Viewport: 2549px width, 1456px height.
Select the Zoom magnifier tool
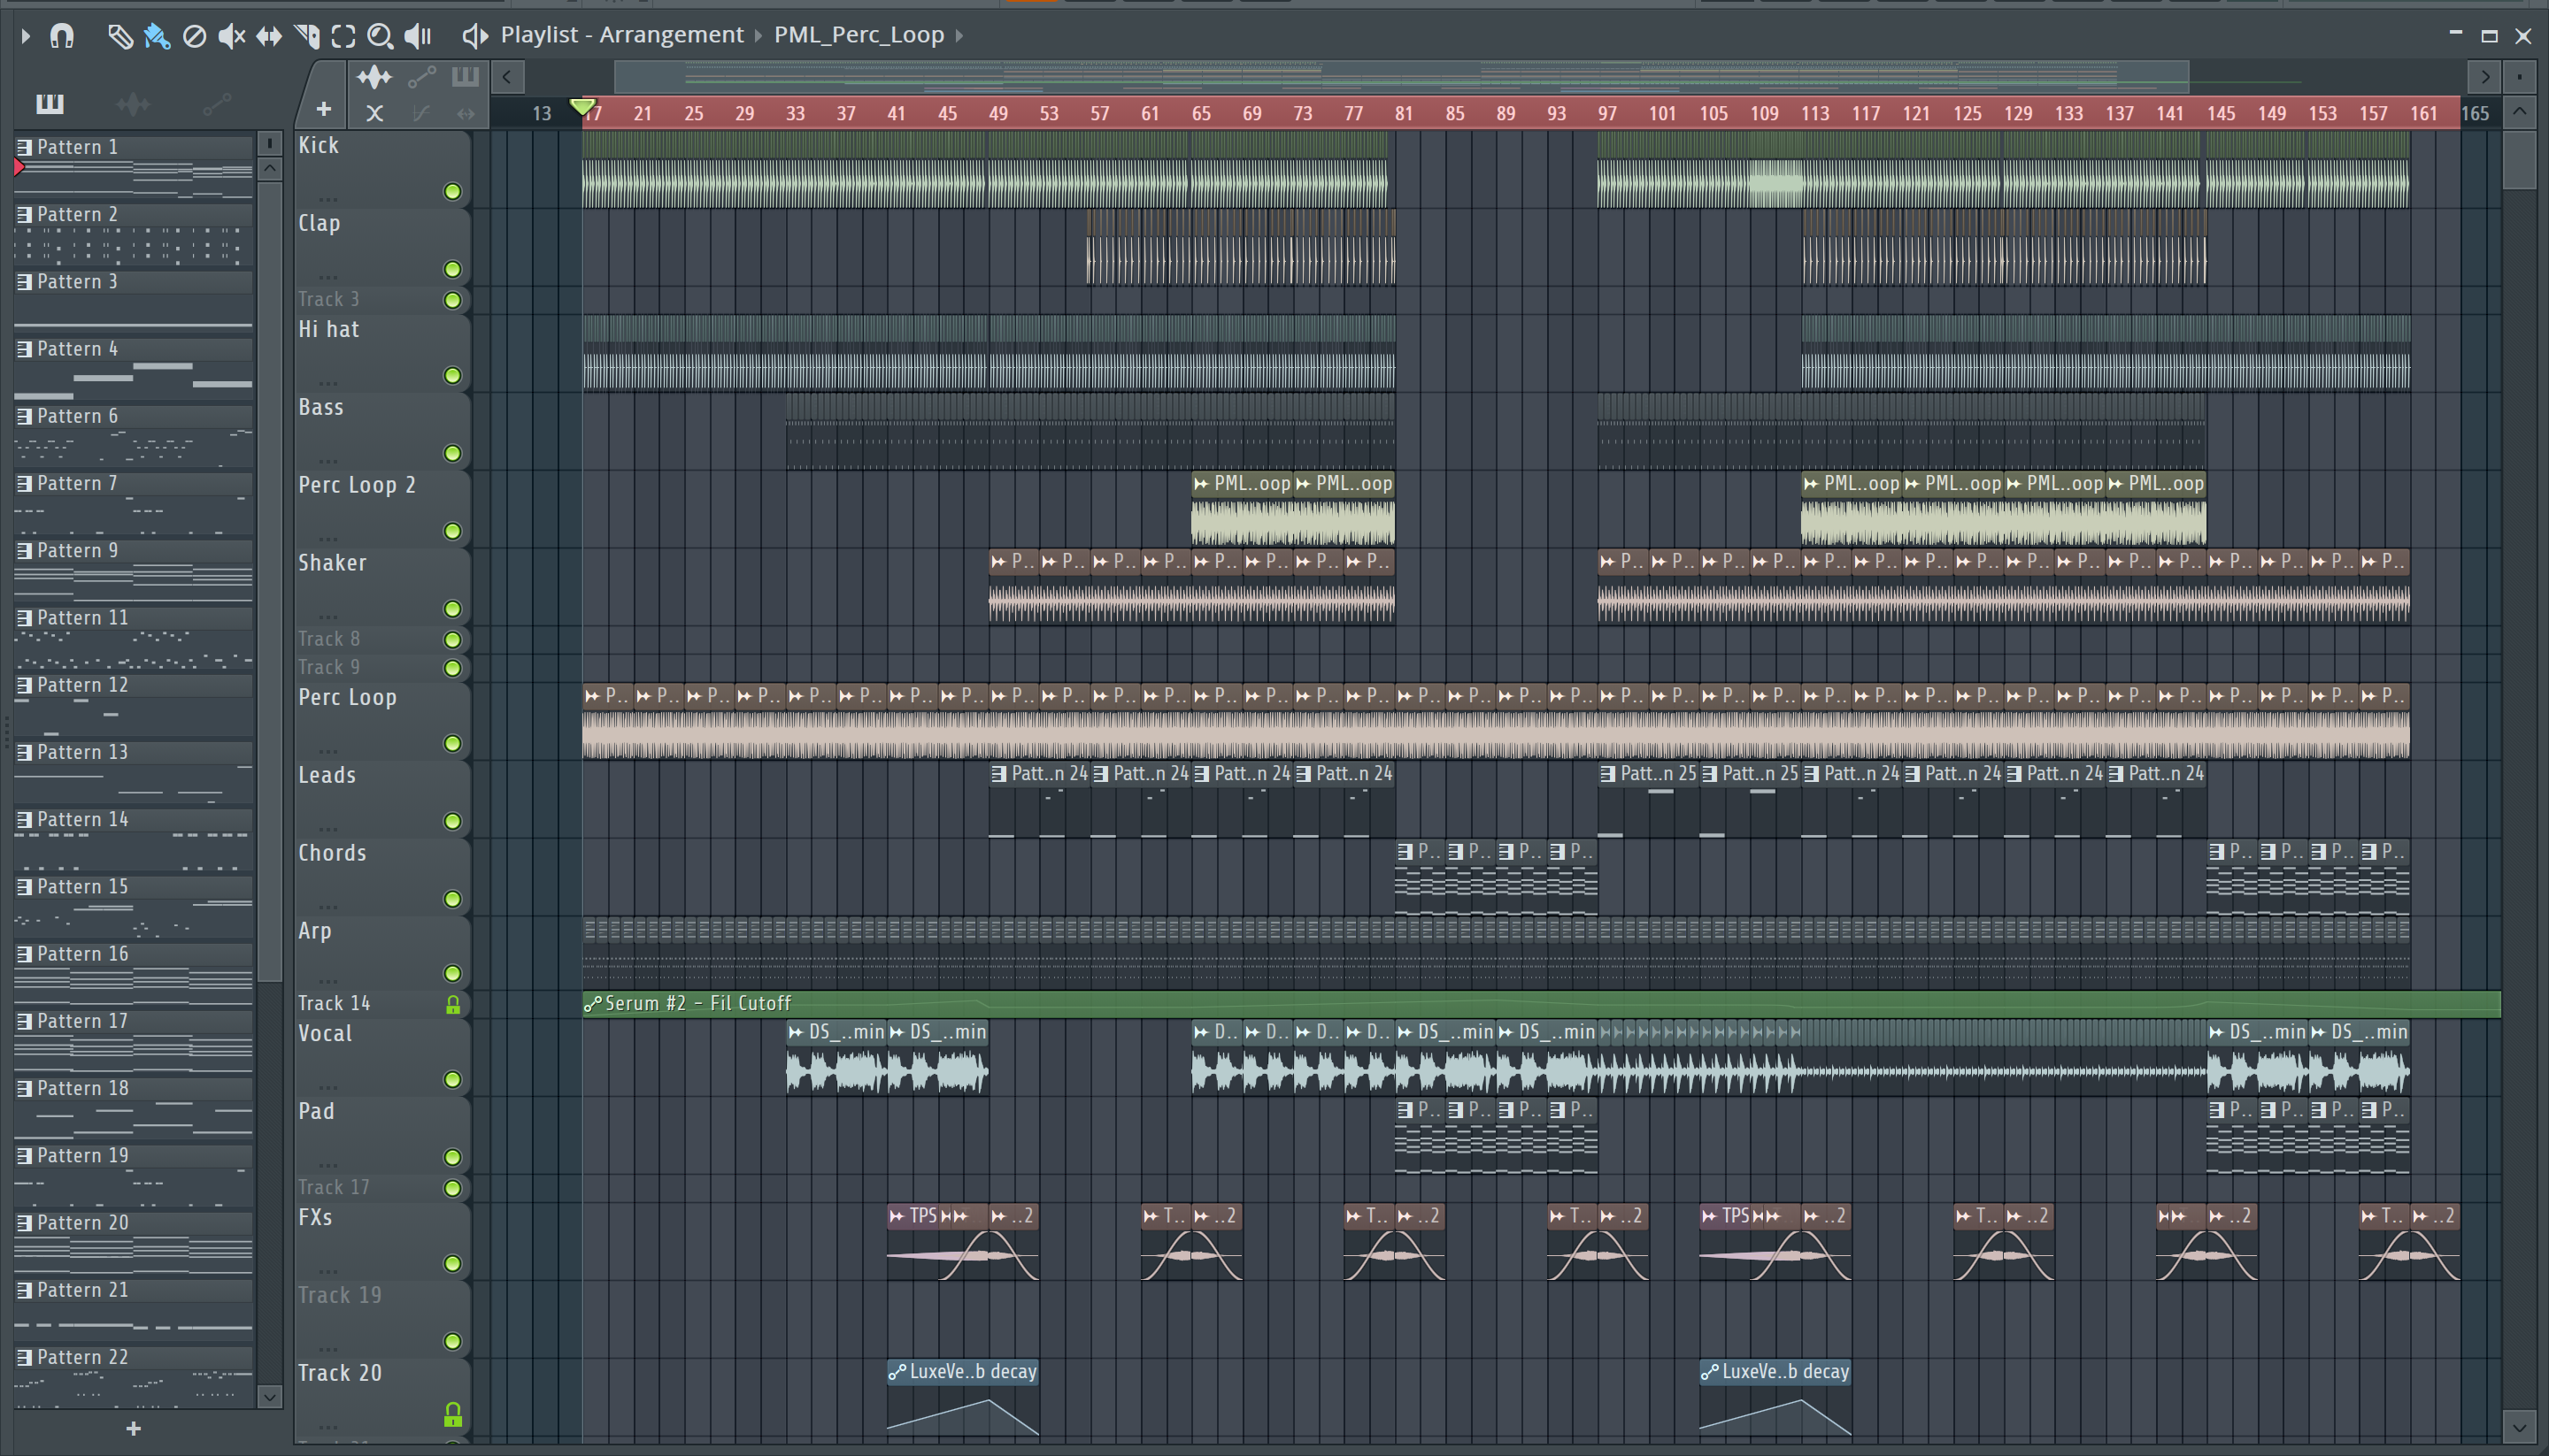tap(381, 36)
